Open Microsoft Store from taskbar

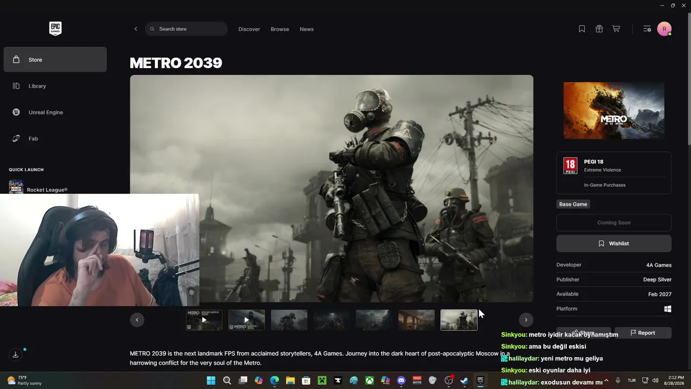click(x=306, y=380)
